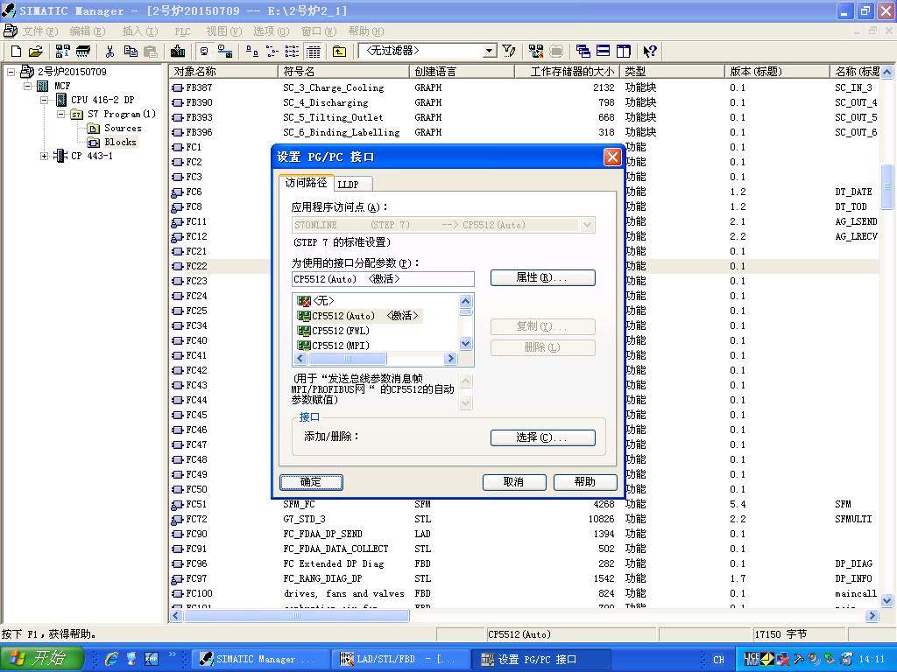This screenshot has width=897, height=672.
Task: Select the 访问路径 tab
Action: (306, 183)
